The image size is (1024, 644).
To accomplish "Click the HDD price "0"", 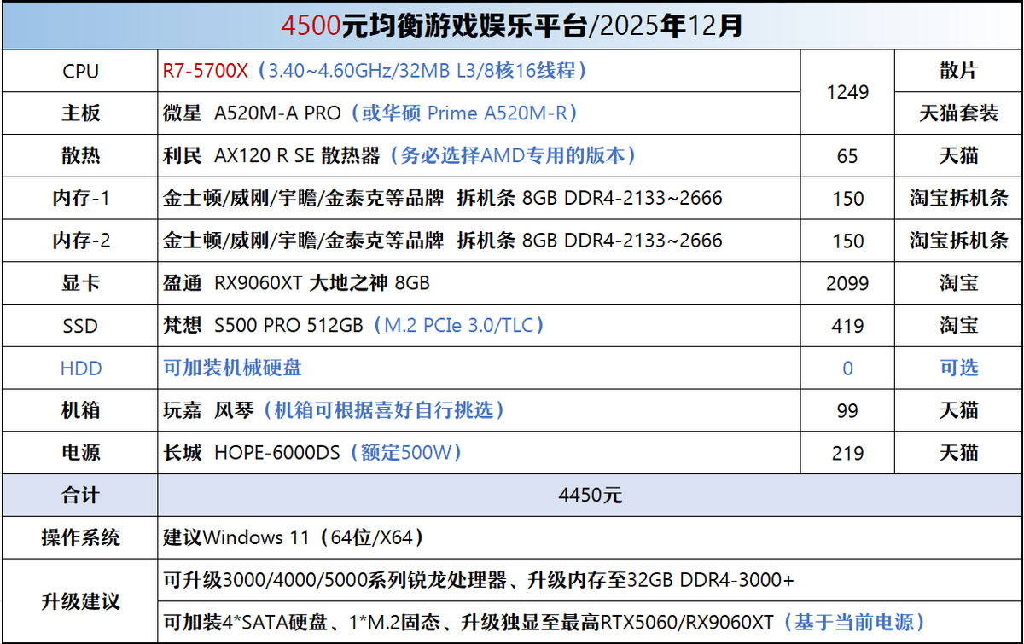I will tap(847, 368).
